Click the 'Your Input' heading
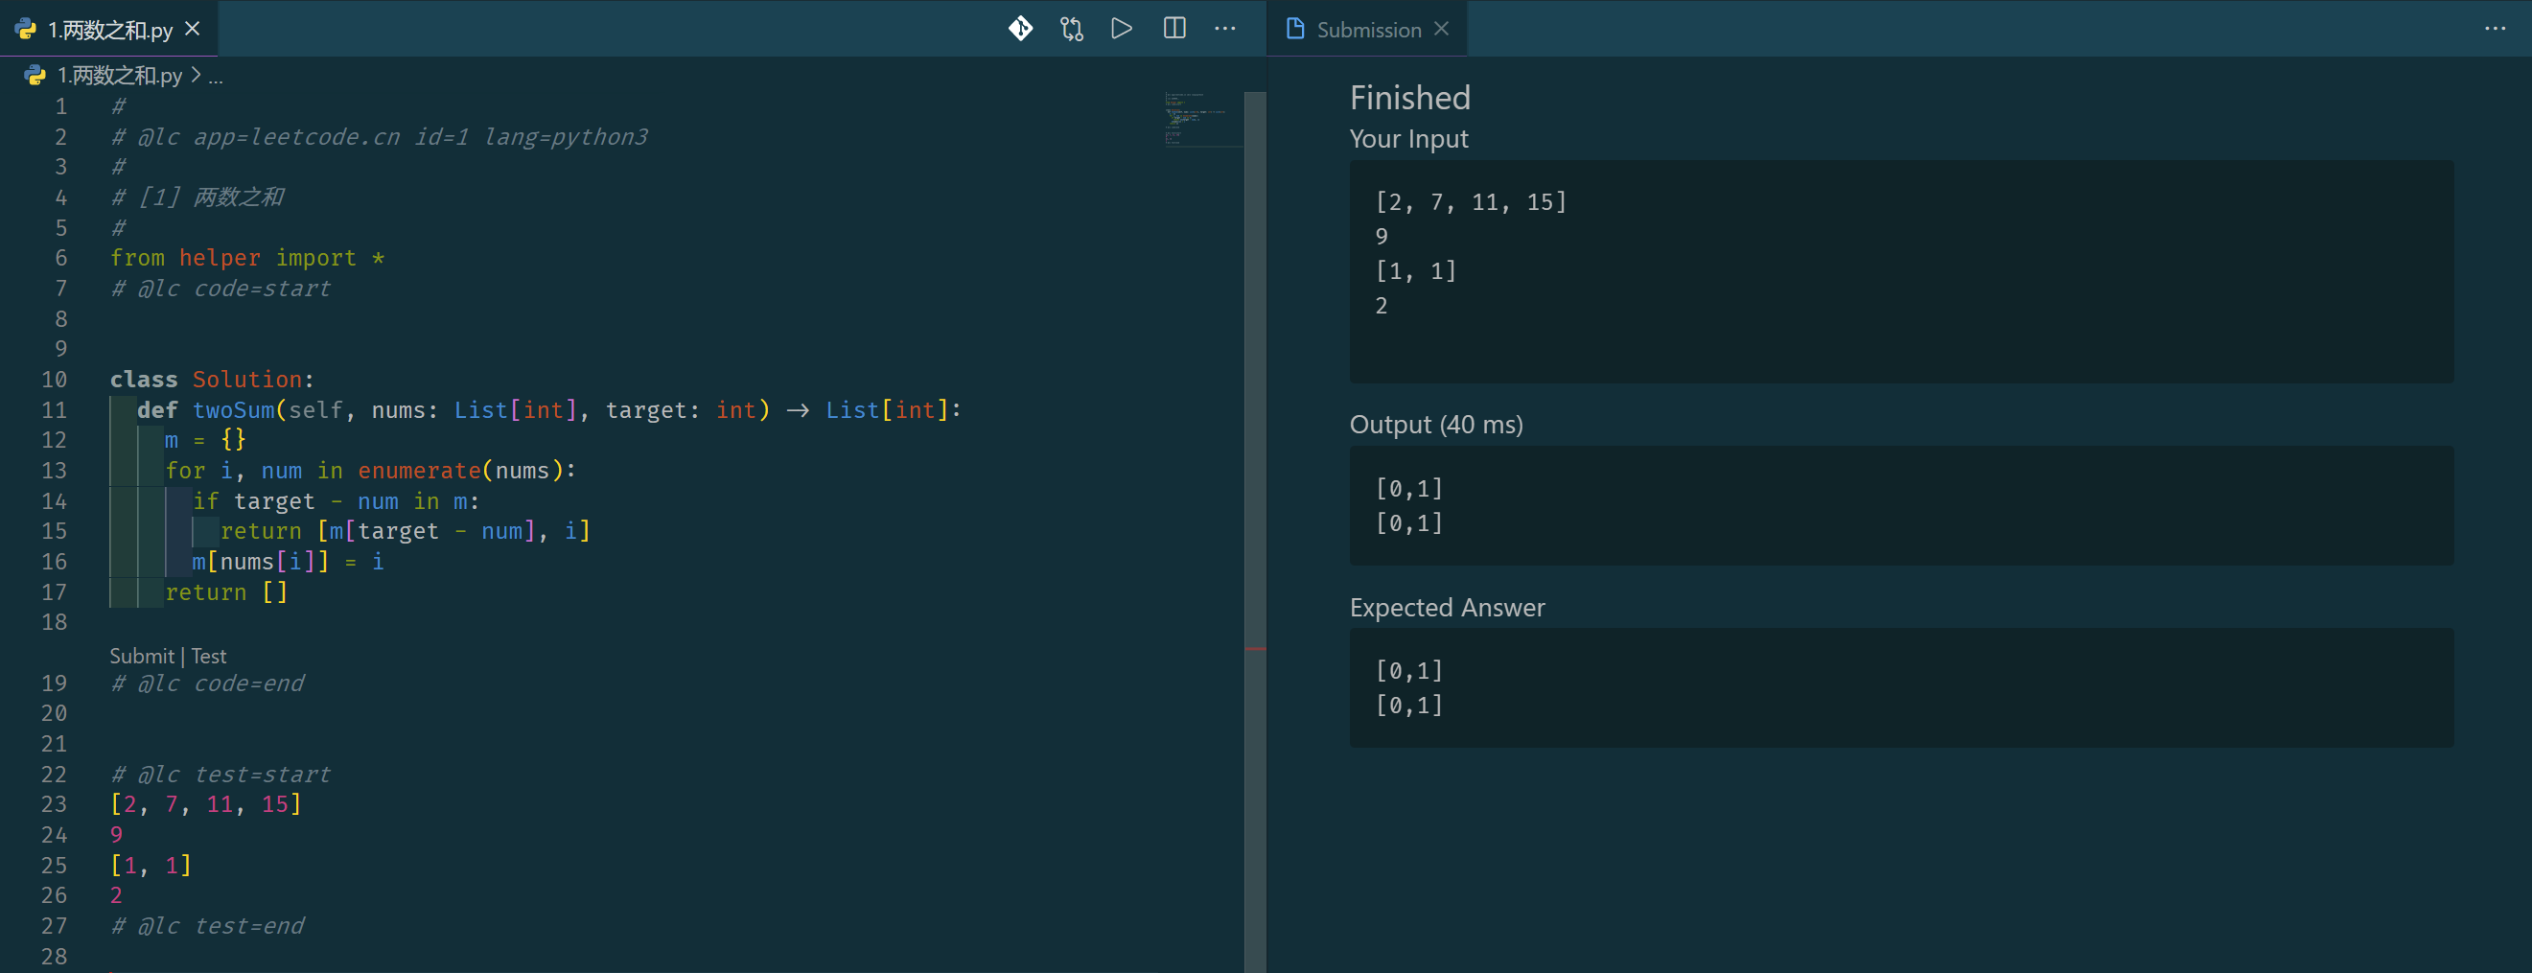This screenshot has height=973, width=2532. point(1408,139)
